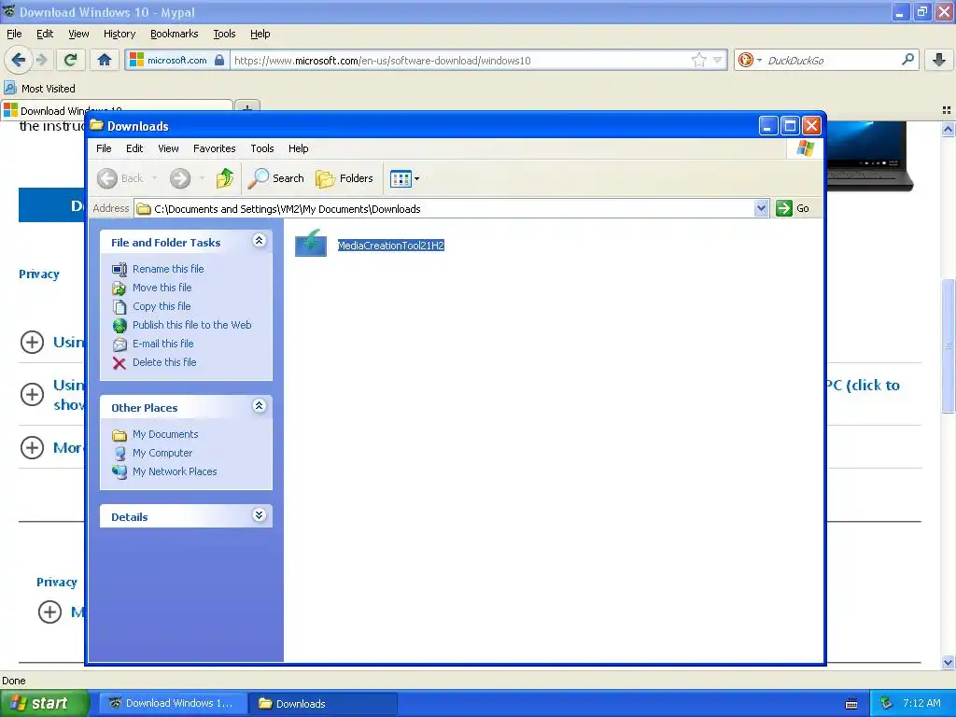Open the Explorer View menu
The width and height of the screenshot is (956, 717).
point(168,148)
